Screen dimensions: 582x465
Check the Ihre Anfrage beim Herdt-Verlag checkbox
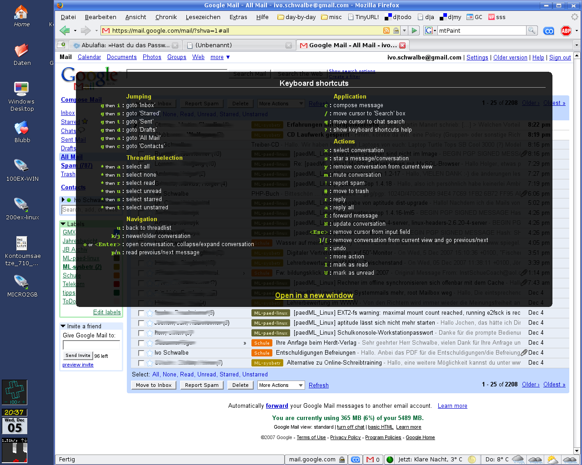point(141,343)
